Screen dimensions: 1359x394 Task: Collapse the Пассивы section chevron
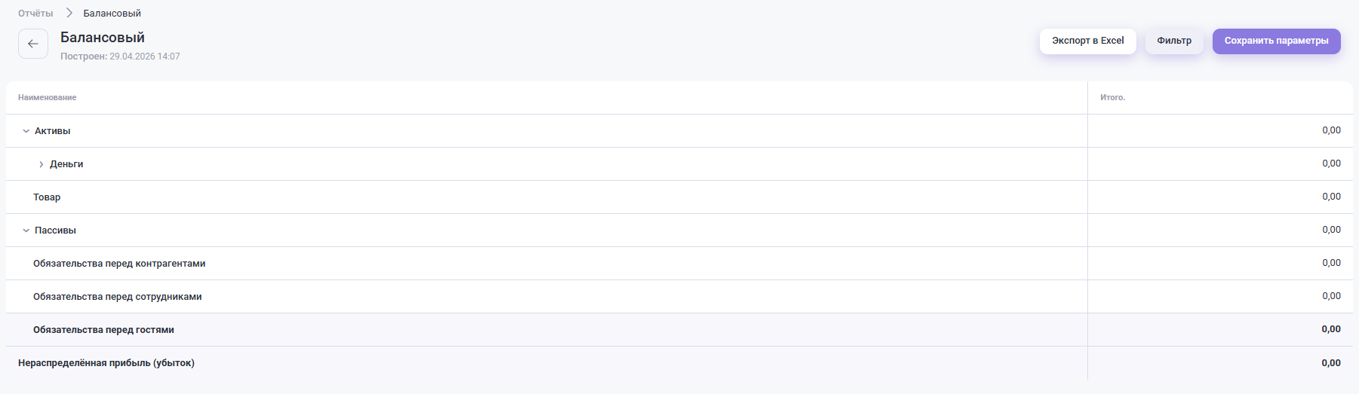click(26, 231)
